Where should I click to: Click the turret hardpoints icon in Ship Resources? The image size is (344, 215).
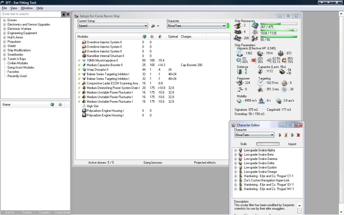tap(238, 26)
